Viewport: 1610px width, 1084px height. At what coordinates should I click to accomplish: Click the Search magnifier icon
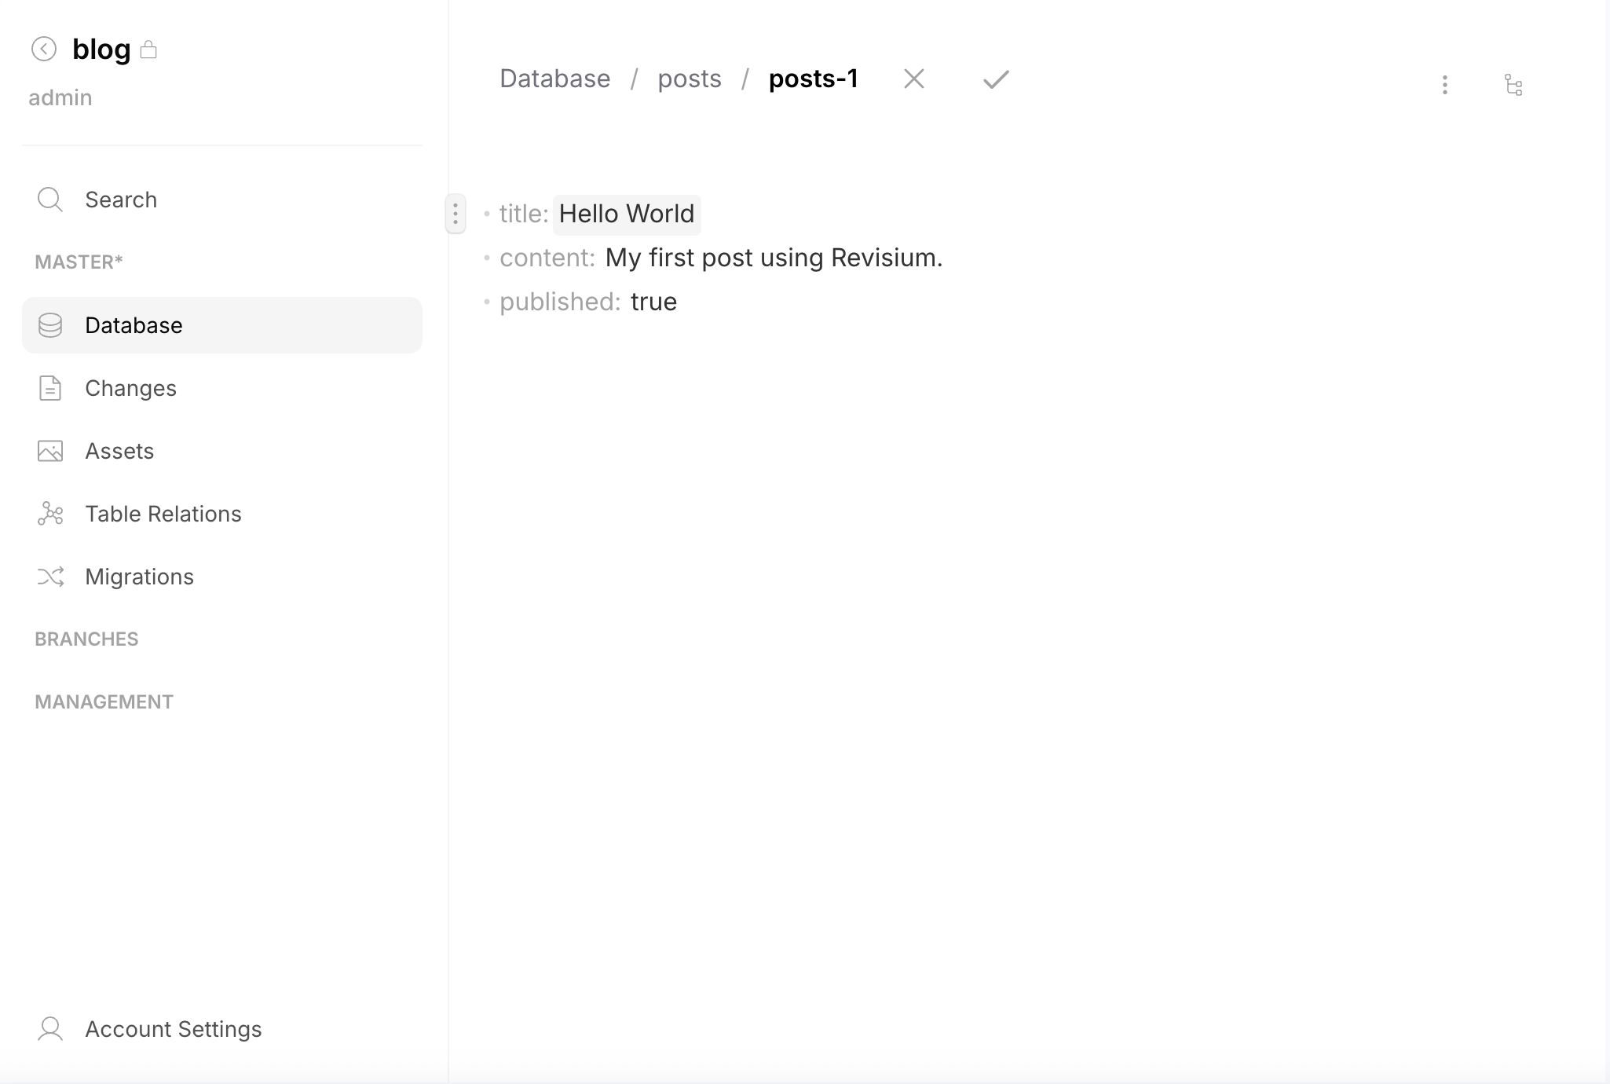[50, 199]
